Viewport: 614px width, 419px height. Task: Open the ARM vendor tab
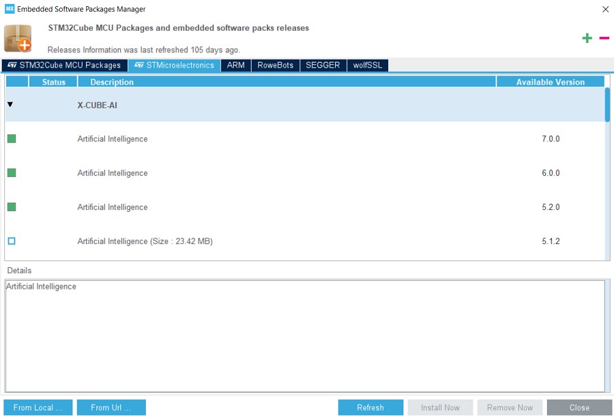235,65
